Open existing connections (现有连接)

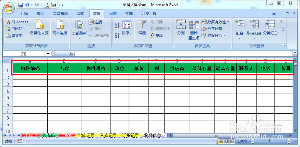(60, 27)
